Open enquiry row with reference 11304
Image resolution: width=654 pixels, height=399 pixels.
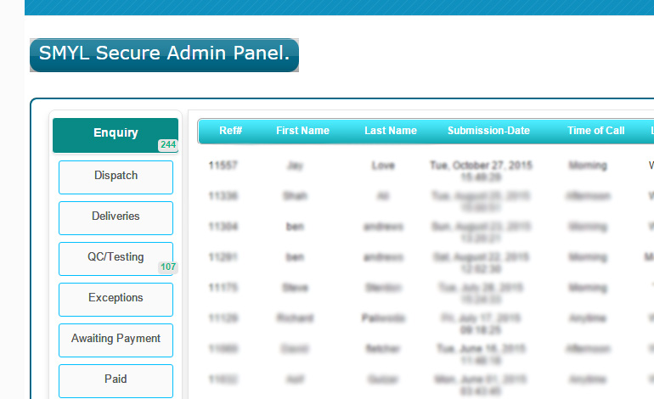223,227
